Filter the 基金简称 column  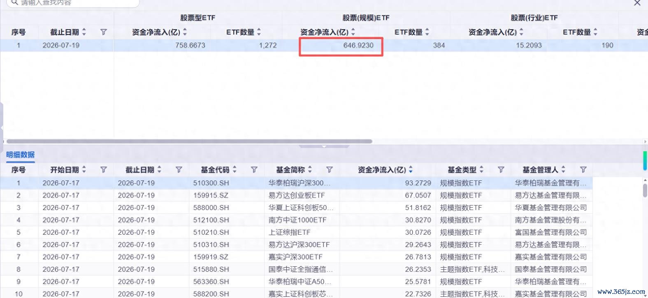pyautogui.click(x=330, y=170)
